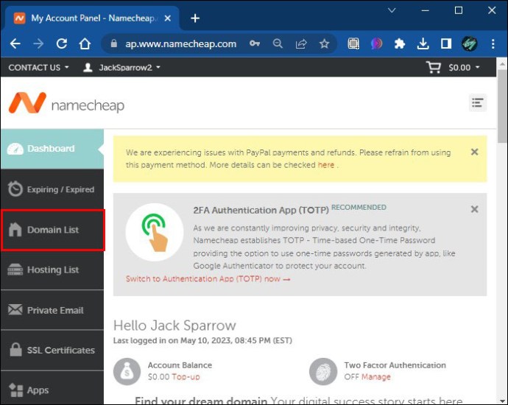Open the Domain List sidebar item
508x405 pixels.
pyautogui.click(x=52, y=230)
